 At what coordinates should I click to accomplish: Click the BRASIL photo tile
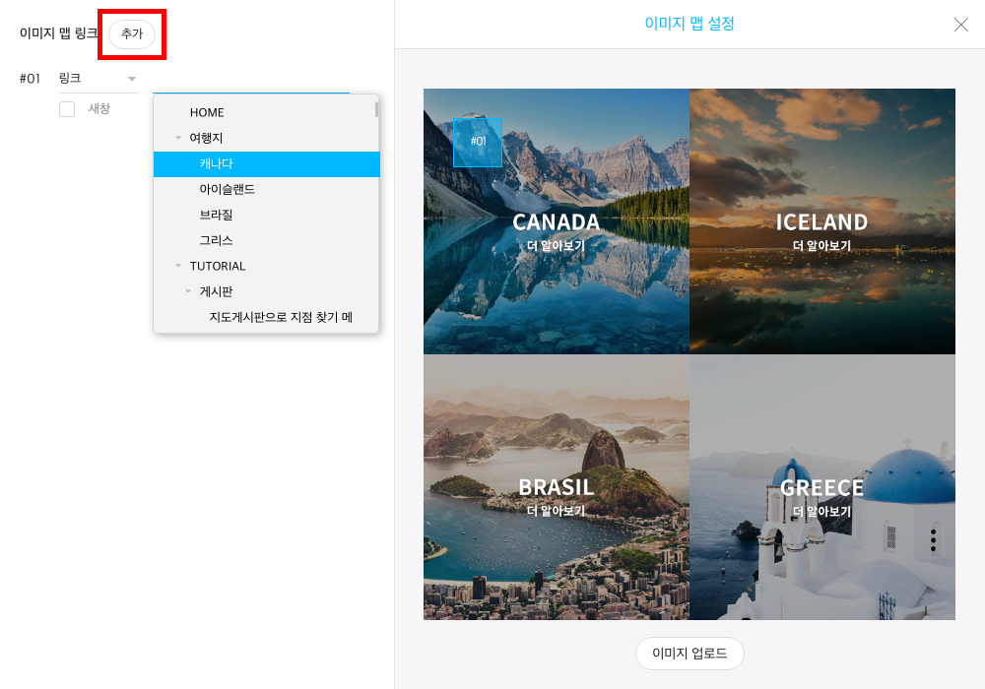tap(556, 487)
